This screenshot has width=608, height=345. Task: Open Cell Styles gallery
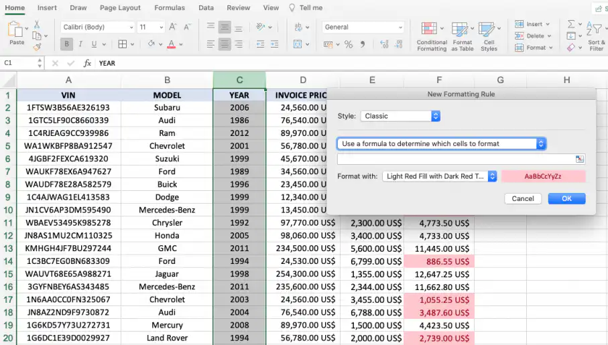pos(489,36)
